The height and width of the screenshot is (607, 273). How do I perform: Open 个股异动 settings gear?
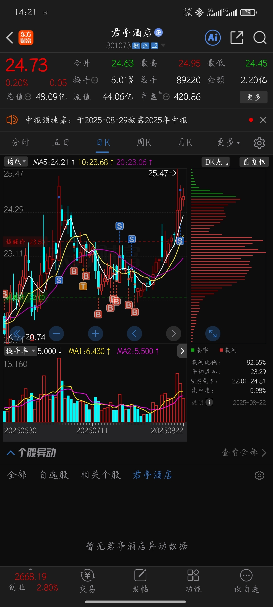(x=259, y=475)
